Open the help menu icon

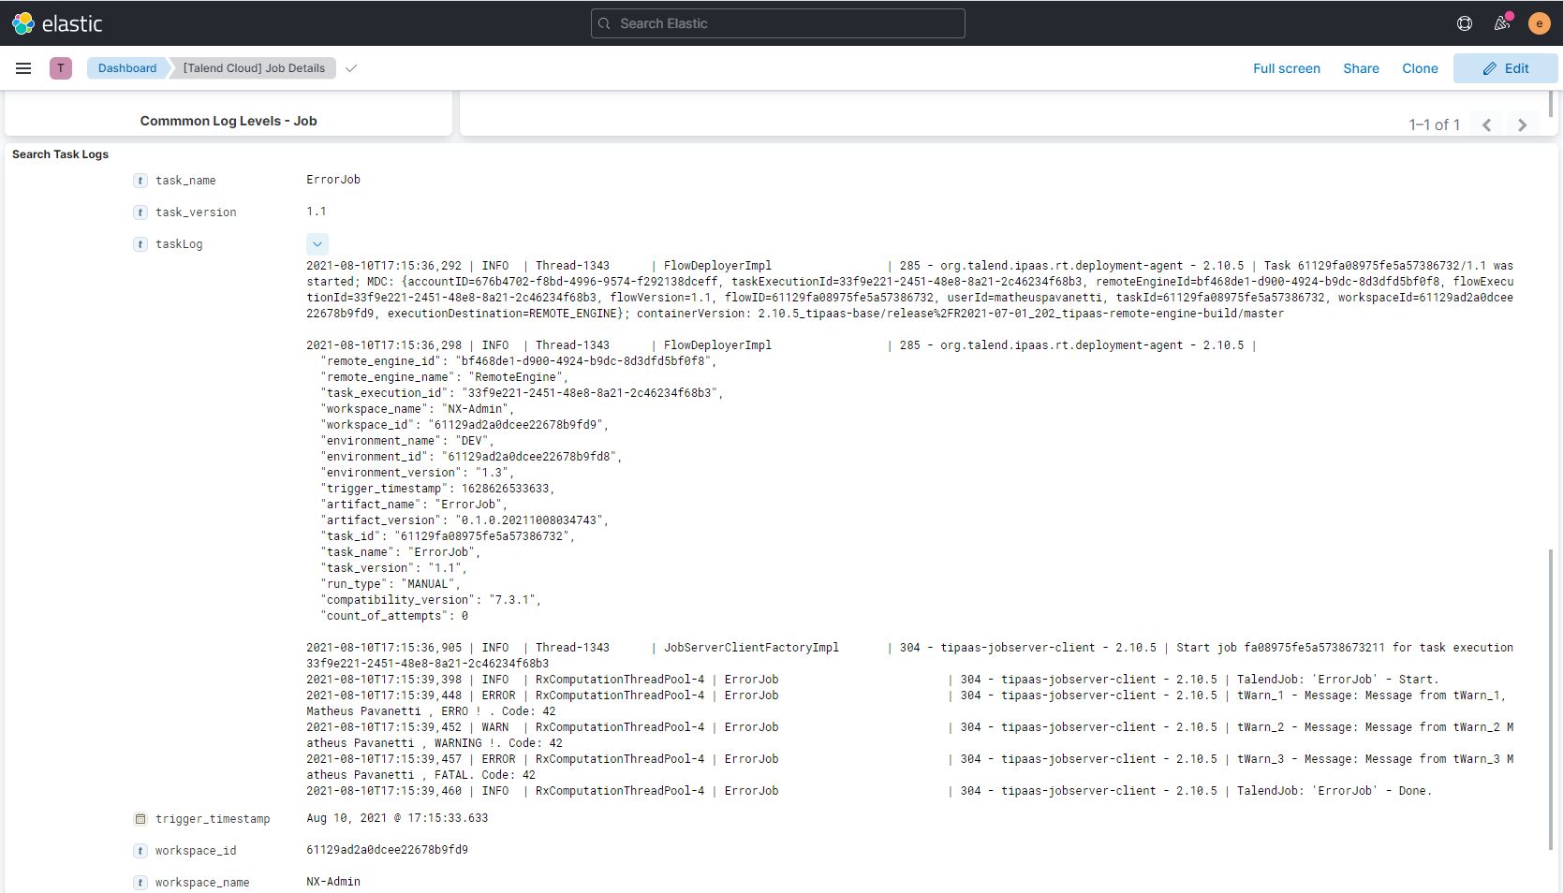coord(1465,23)
